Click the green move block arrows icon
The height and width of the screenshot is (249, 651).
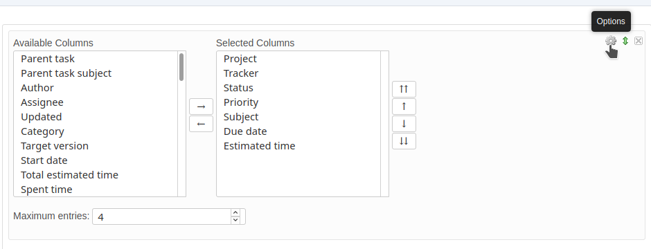pos(625,41)
